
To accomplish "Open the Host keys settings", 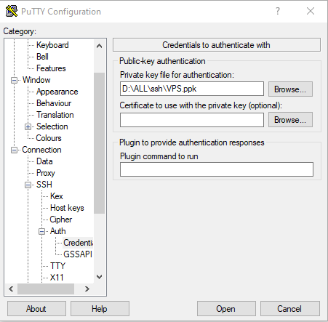I will pos(67,208).
